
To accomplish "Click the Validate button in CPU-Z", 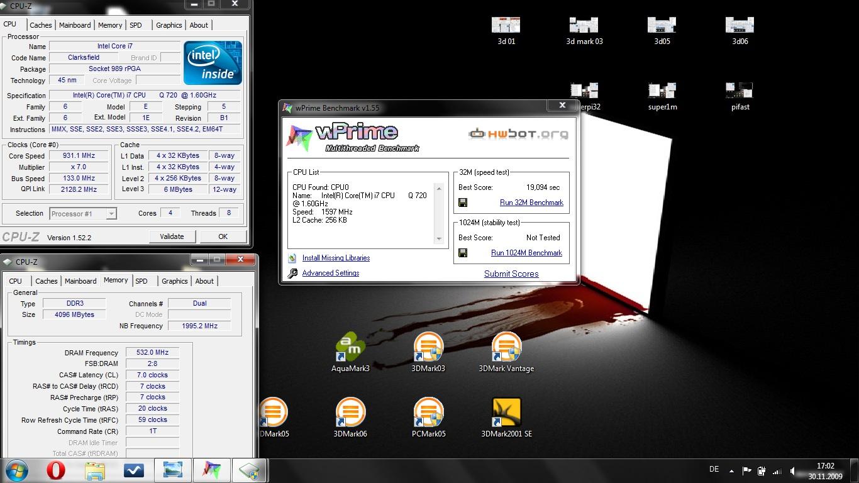I will [x=172, y=236].
